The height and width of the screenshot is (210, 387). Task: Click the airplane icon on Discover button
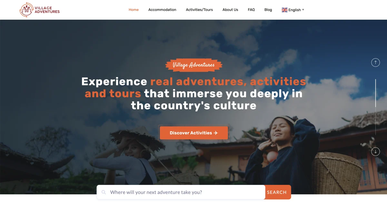(x=216, y=133)
